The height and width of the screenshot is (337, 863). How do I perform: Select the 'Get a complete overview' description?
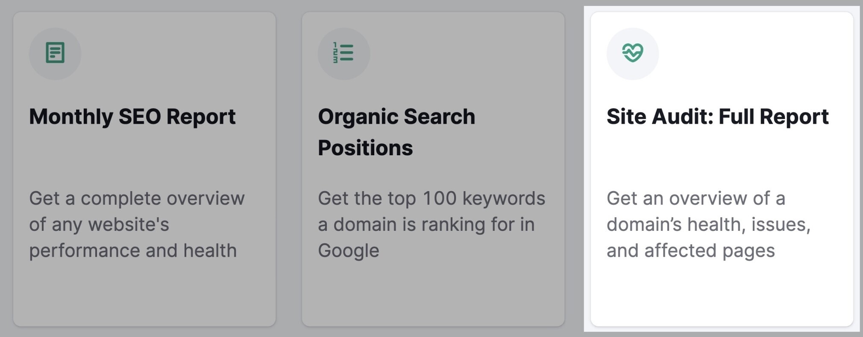[137, 224]
